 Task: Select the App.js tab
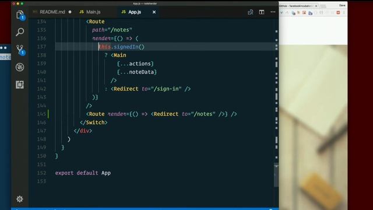tap(135, 12)
